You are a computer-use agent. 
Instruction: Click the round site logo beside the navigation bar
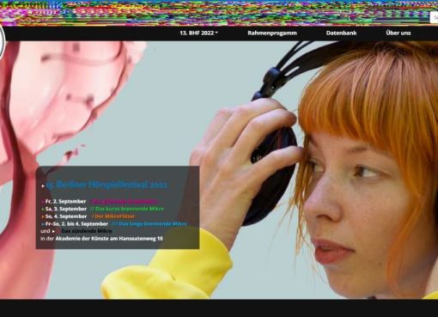click(x=3, y=40)
